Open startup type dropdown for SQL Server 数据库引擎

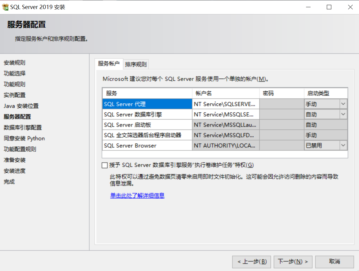click(x=343, y=114)
